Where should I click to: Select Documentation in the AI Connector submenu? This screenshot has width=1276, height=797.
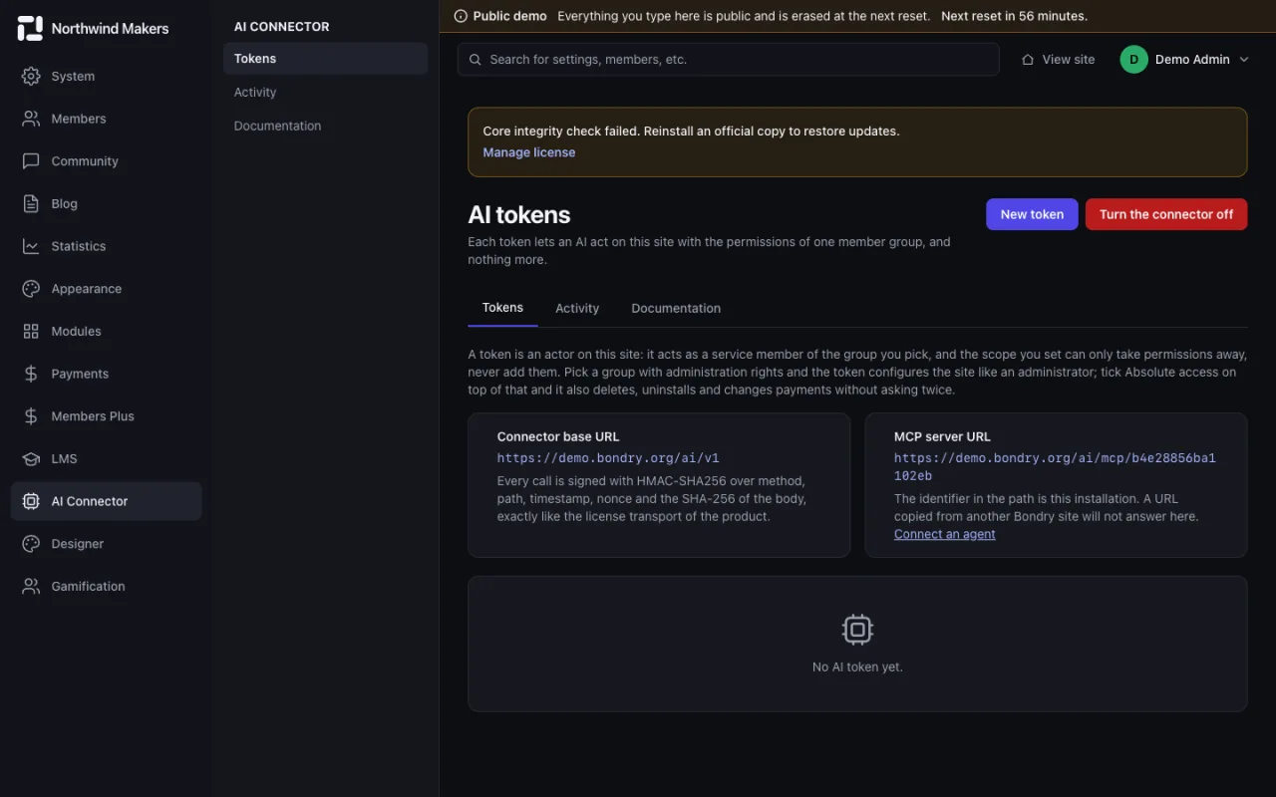[x=325, y=127]
